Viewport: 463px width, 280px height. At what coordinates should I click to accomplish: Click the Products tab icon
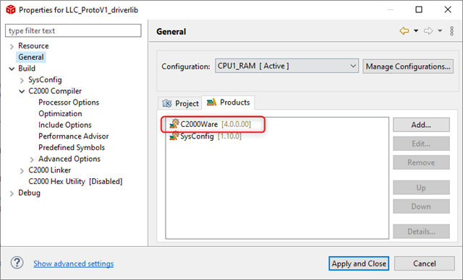click(x=211, y=102)
